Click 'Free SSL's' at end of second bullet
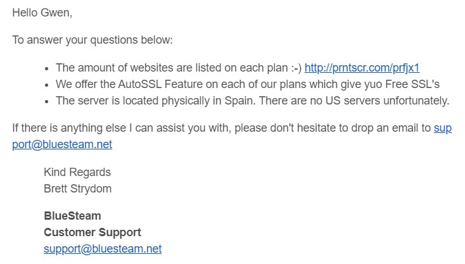Image resolution: width=465 pixels, height=264 pixels. point(412,84)
